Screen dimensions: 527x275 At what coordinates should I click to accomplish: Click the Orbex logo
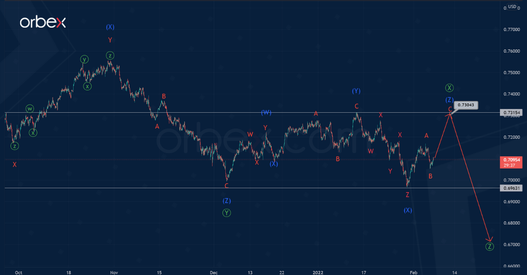(x=43, y=23)
